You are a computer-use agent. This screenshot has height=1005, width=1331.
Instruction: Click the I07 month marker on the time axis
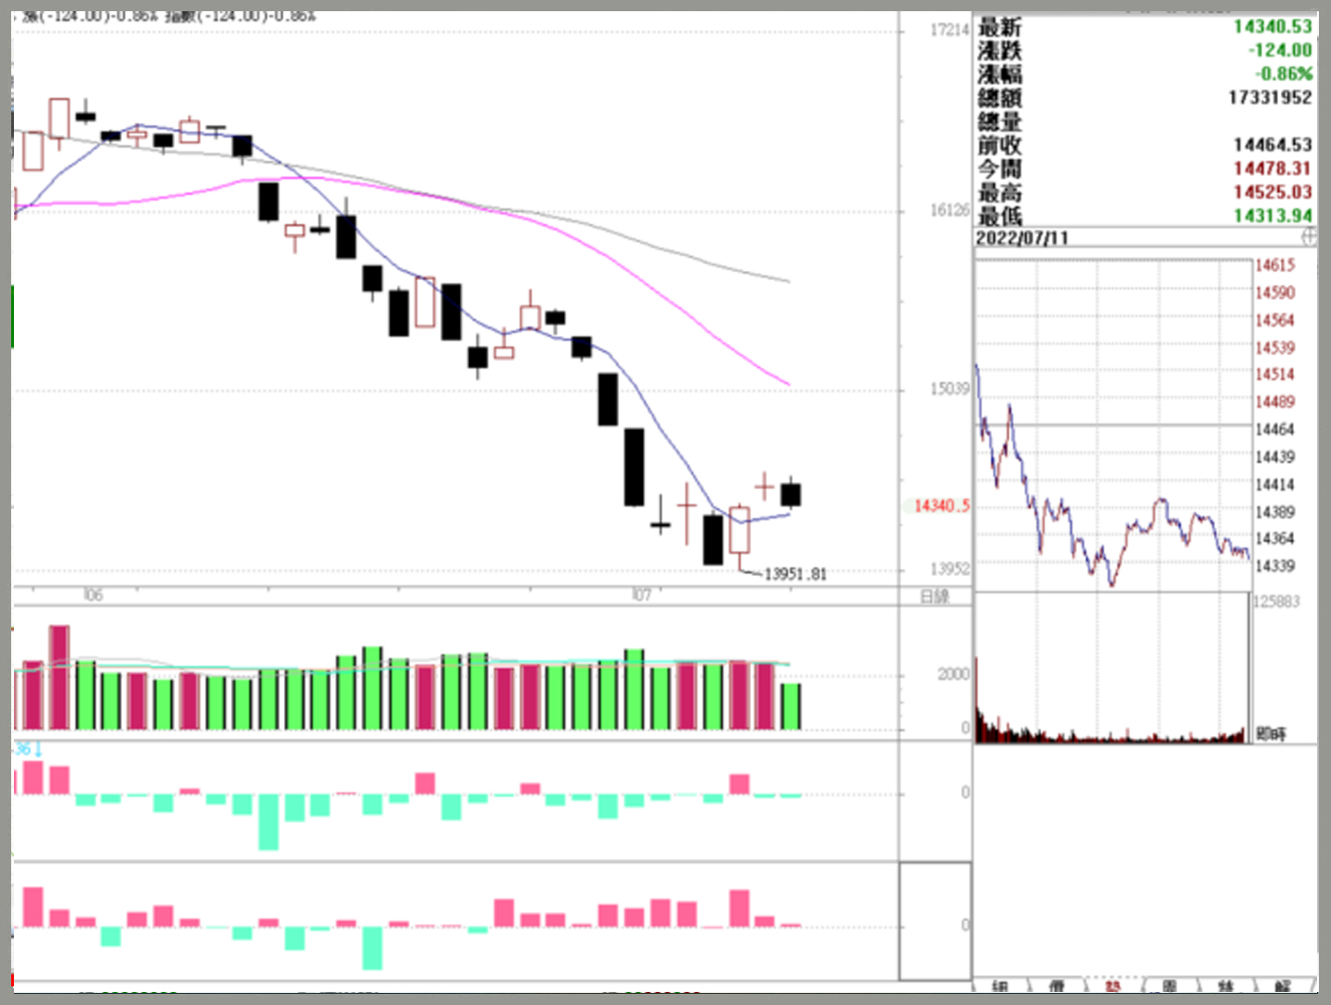click(641, 595)
